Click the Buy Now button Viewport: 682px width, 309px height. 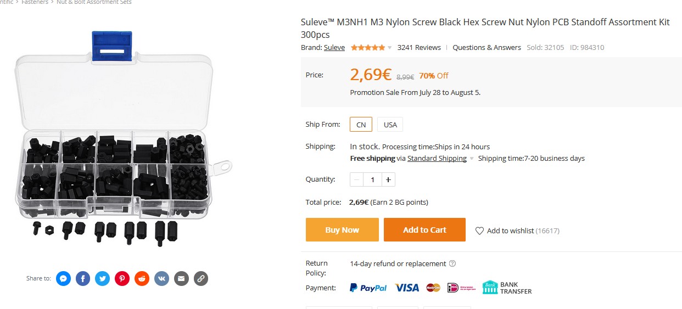point(342,230)
